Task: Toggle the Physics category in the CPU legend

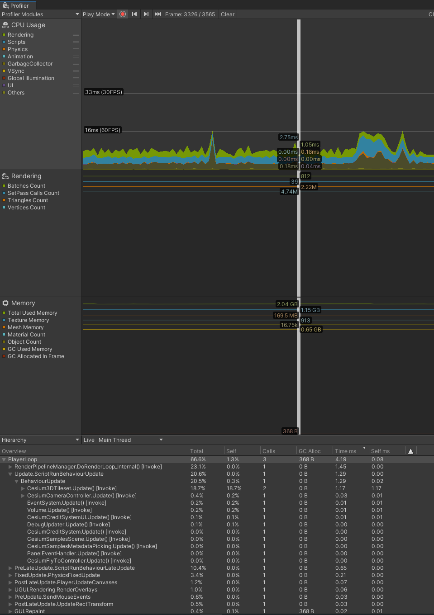Action: point(18,49)
